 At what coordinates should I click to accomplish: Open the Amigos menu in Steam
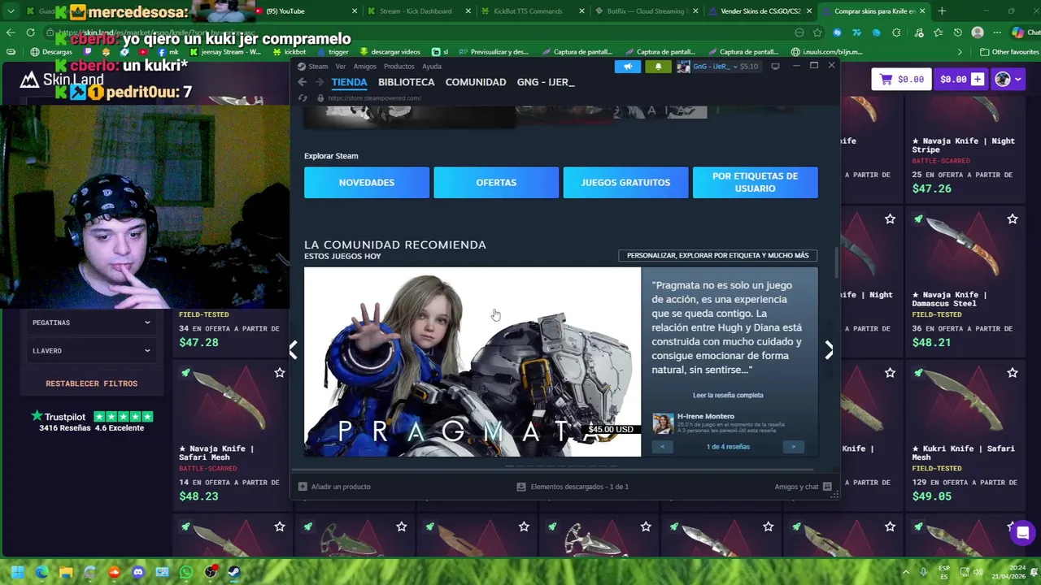pyautogui.click(x=365, y=67)
